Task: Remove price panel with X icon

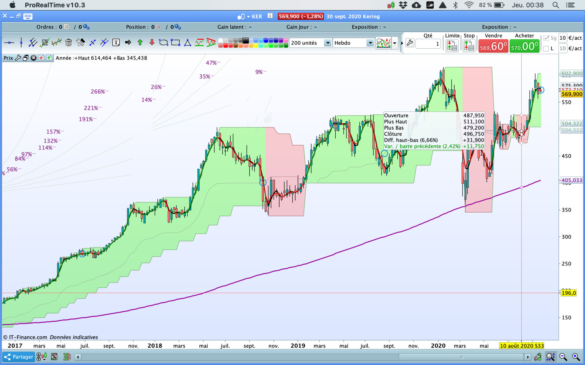Action: 33,58
